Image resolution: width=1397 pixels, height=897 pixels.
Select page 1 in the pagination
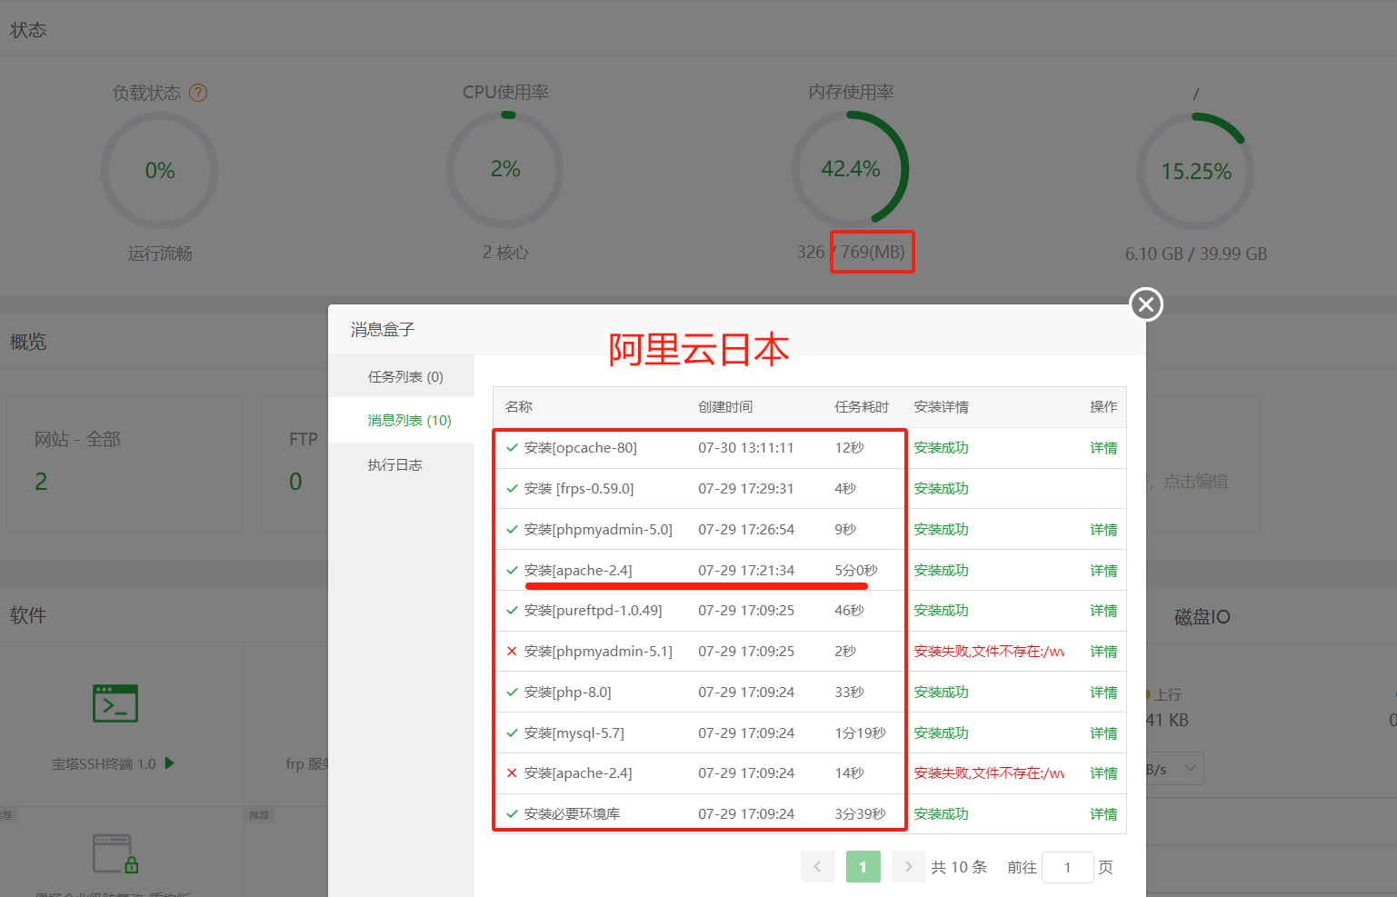pos(863,867)
